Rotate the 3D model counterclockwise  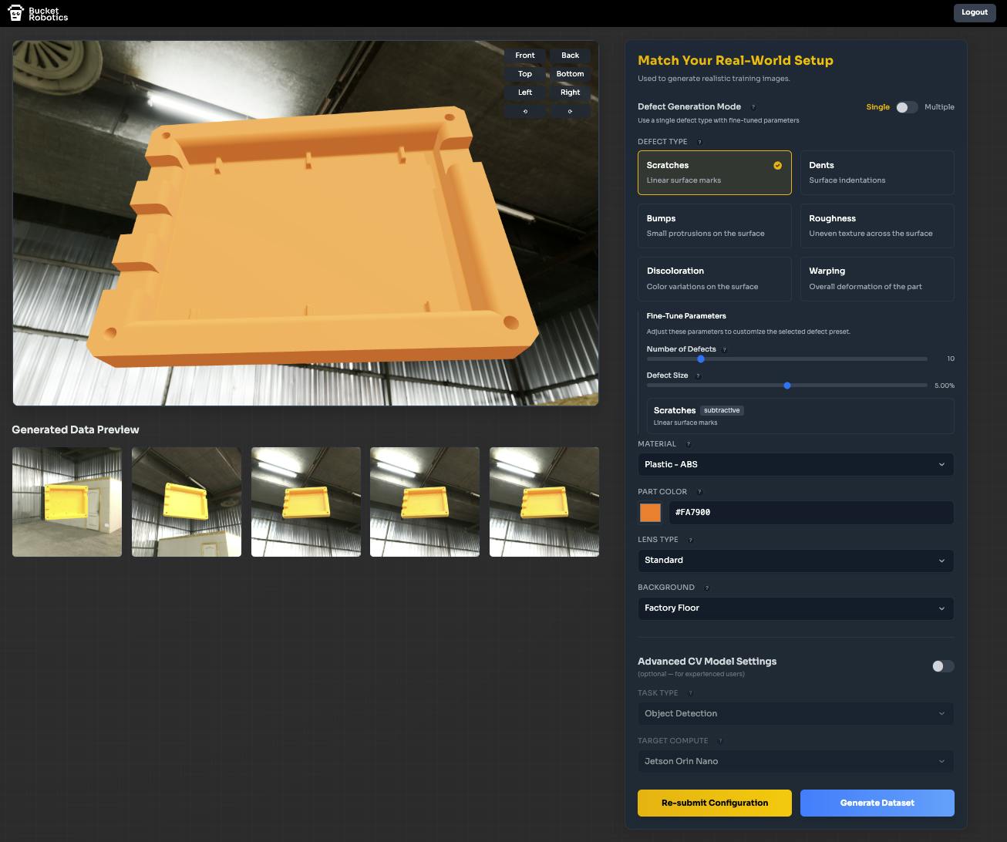pos(524,111)
